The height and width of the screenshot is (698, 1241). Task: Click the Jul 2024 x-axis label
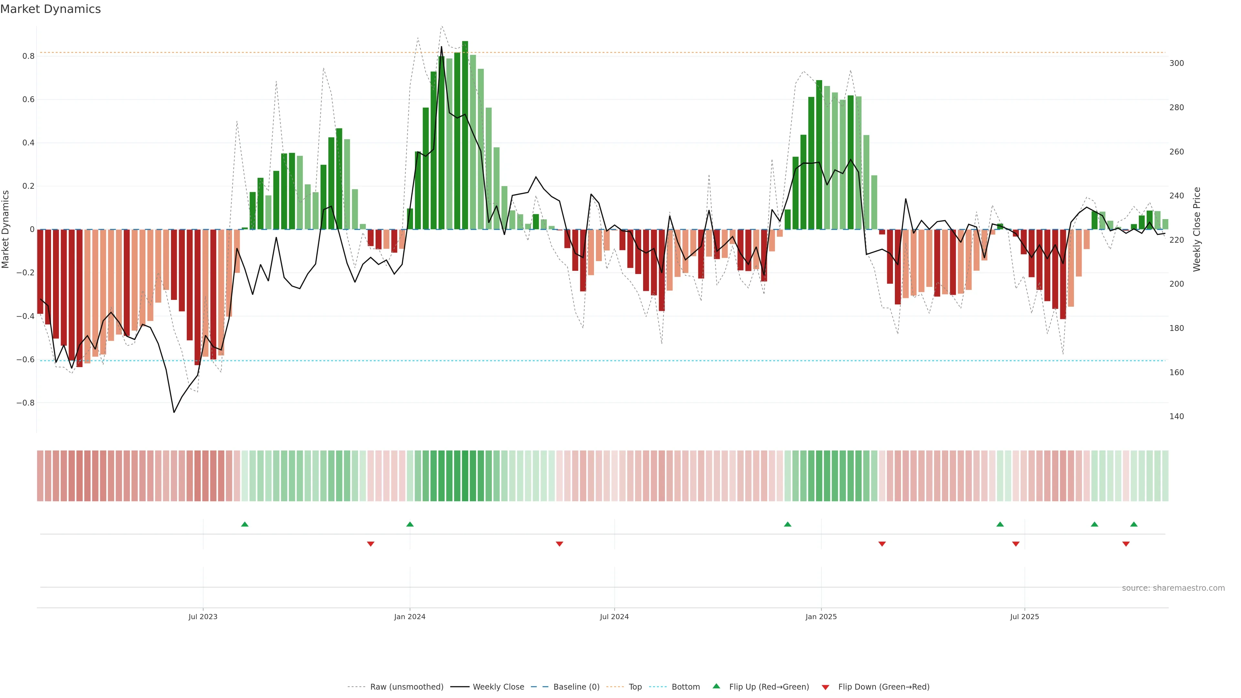tap(614, 617)
